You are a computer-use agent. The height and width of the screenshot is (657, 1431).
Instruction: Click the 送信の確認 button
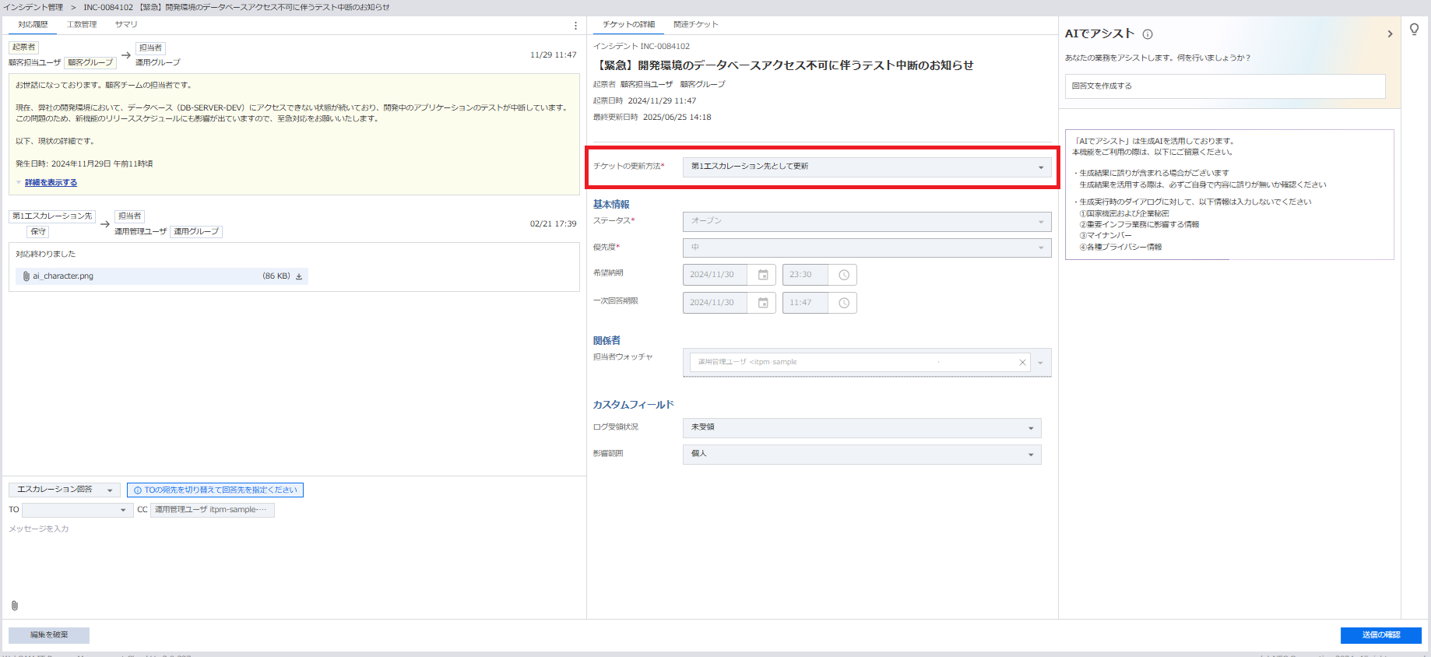tap(1380, 635)
